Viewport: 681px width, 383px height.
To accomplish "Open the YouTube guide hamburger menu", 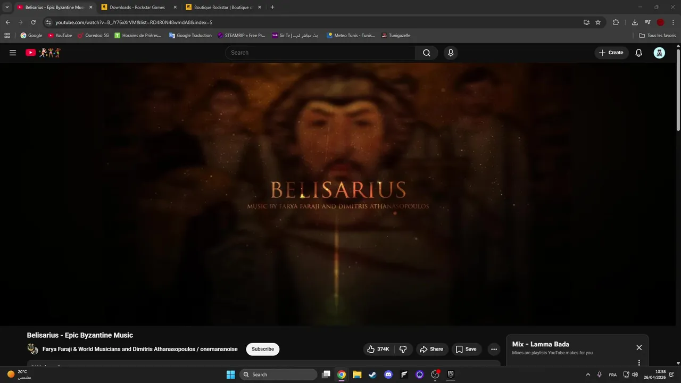I will (13, 53).
